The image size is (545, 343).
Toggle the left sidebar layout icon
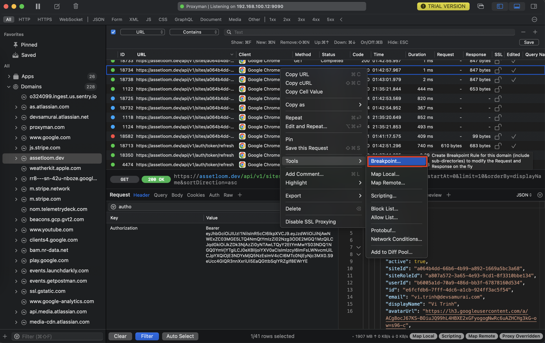500,6
